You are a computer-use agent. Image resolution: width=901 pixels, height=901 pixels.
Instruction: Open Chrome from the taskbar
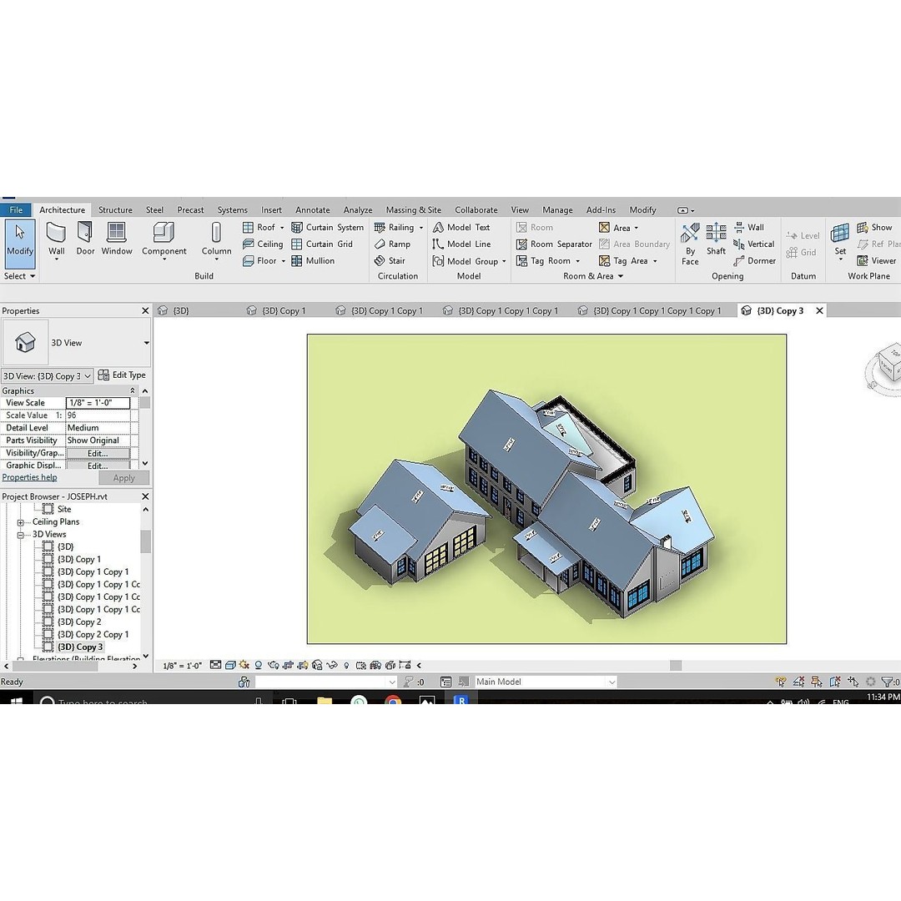click(x=393, y=702)
